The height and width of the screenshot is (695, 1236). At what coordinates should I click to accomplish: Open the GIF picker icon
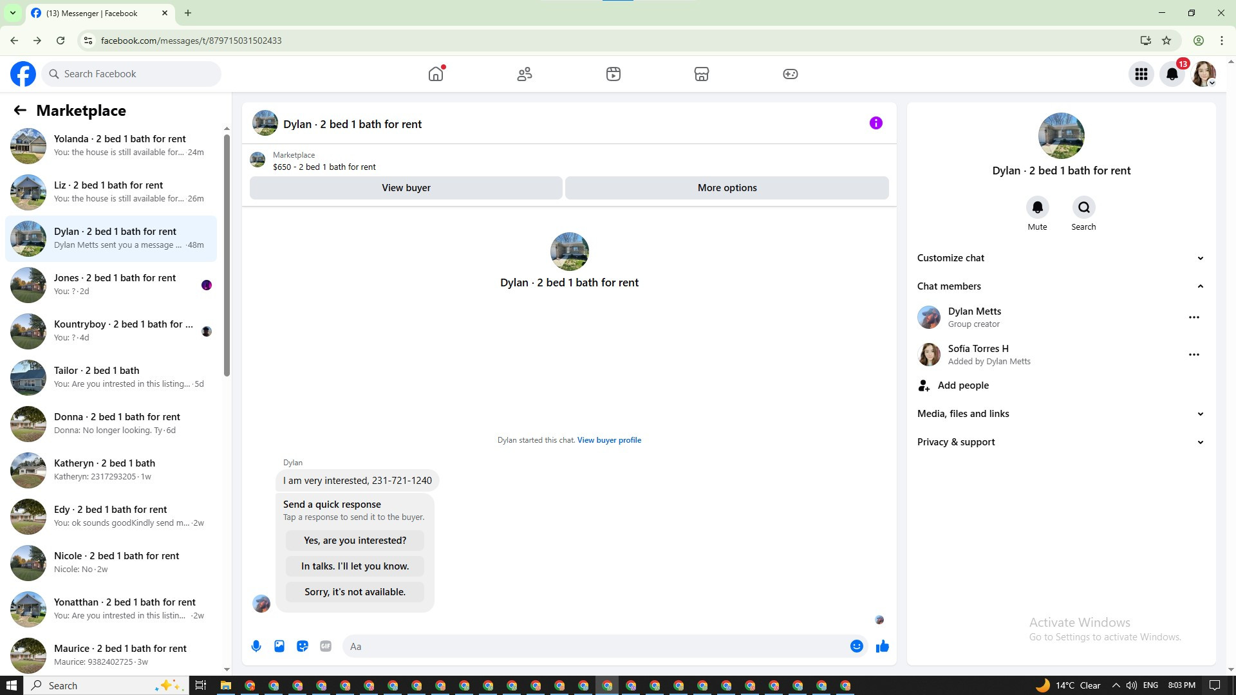tap(326, 646)
